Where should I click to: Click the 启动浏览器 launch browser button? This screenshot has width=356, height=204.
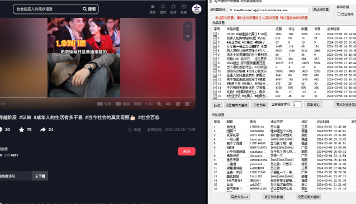pos(321,9)
